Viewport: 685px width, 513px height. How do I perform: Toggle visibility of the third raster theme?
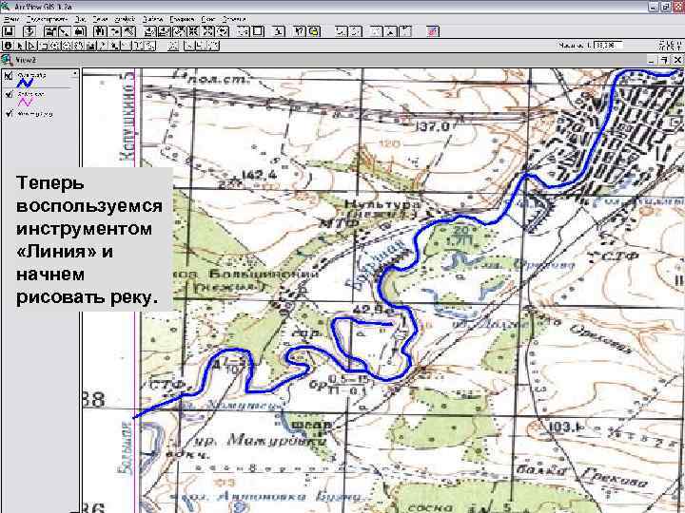pos(8,113)
